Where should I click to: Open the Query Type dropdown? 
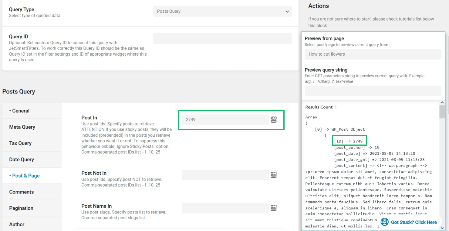coord(222,11)
